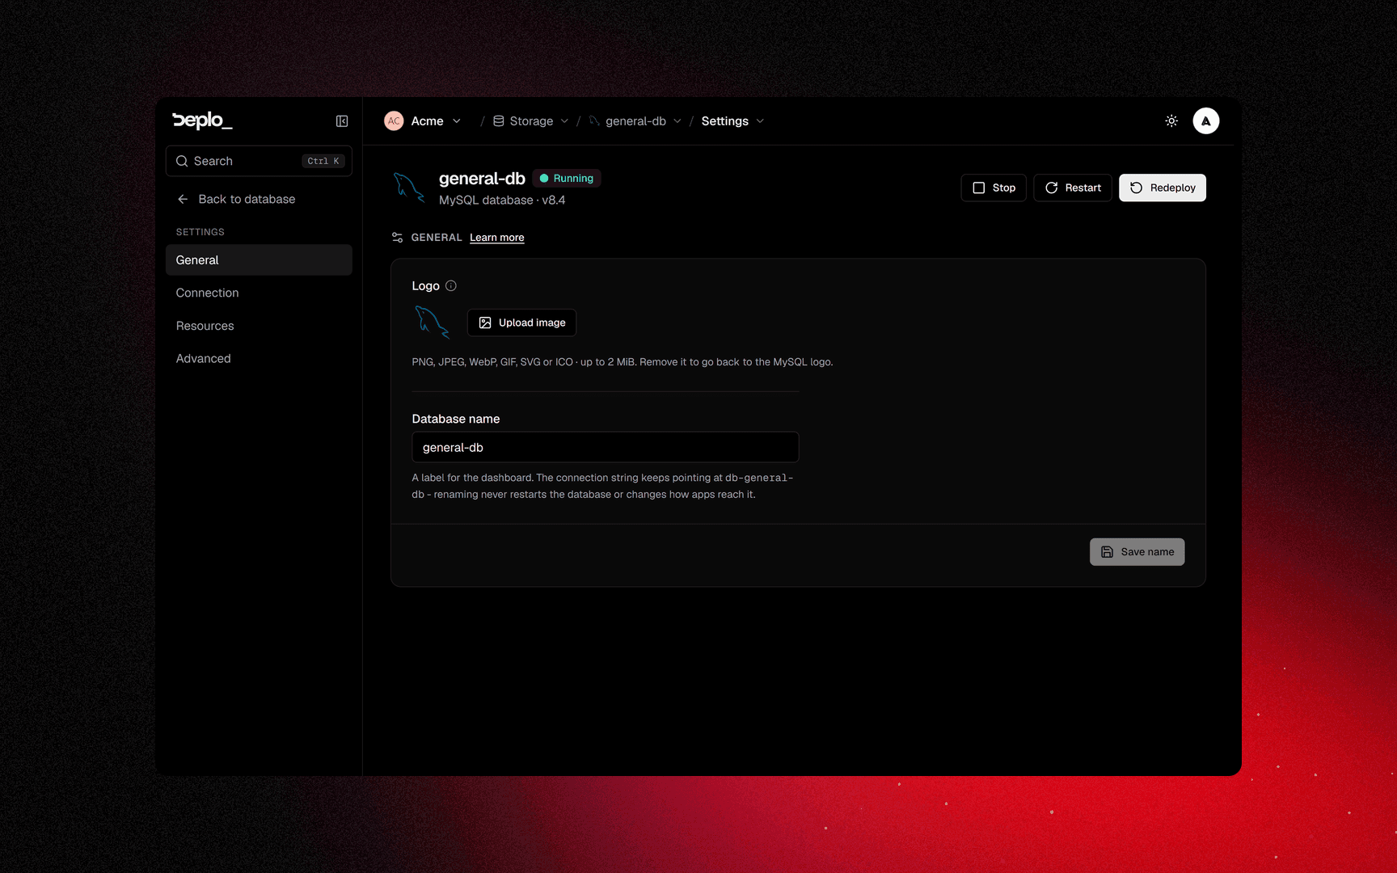Viewport: 1397px width, 873px height.
Task: Click the General section sliders icon
Action: [397, 238]
